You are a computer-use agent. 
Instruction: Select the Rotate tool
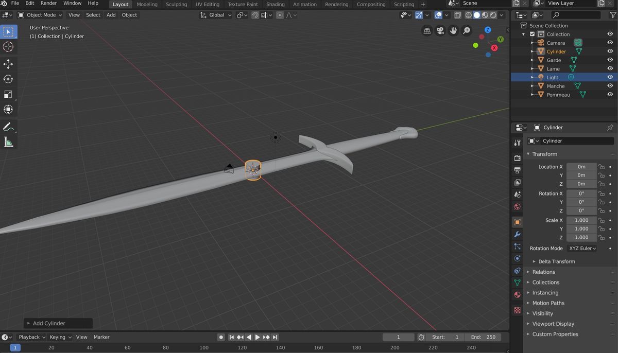click(8, 79)
